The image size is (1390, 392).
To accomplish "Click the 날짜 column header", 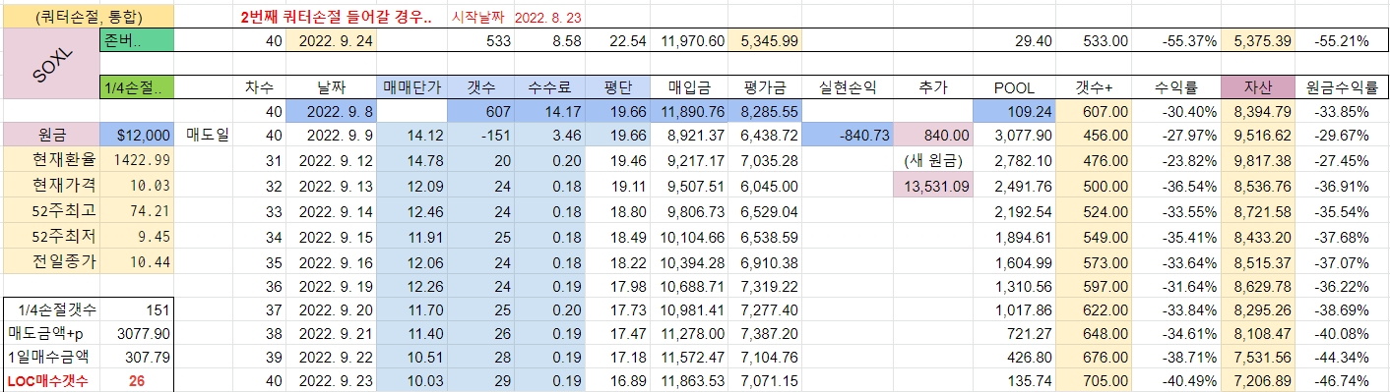I will coord(332,86).
